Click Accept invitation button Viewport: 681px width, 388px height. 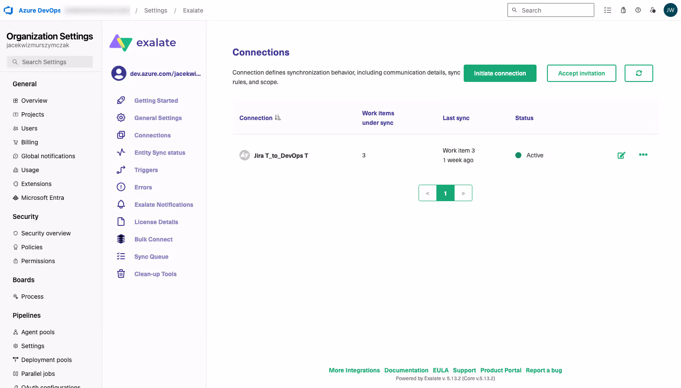click(581, 73)
